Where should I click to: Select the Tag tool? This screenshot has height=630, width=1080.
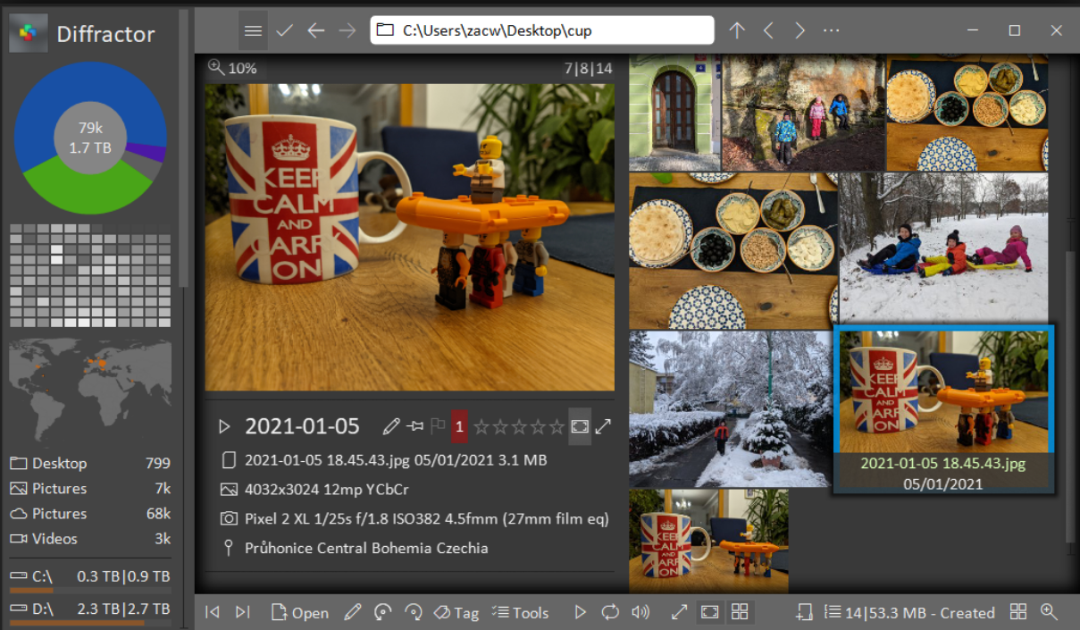456,612
